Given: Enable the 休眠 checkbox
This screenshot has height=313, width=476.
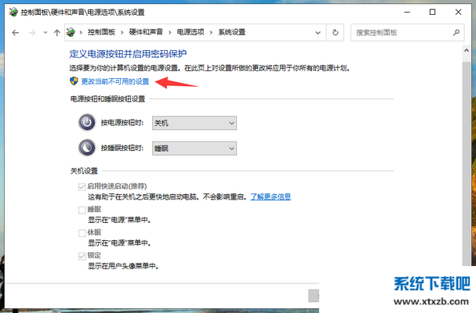Looking at the screenshot, I should (82, 233).
